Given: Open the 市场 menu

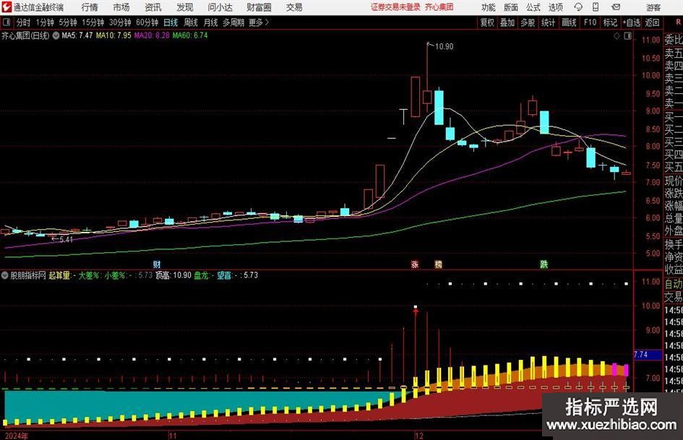Looking at the screenshot, I should [x=121, y=7].
